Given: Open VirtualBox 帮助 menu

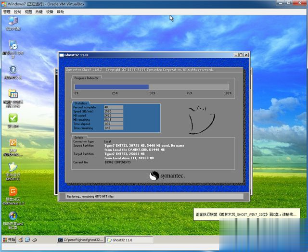Looking at the screenshot, I should tap(61, 12).
